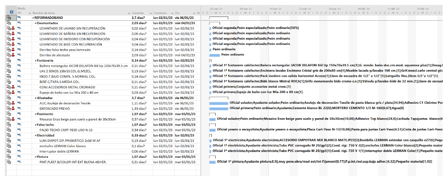Open the Nombre de tarea filter dropdown
Image resolution: width=448 pixels, height=180 pixels.
129,14
